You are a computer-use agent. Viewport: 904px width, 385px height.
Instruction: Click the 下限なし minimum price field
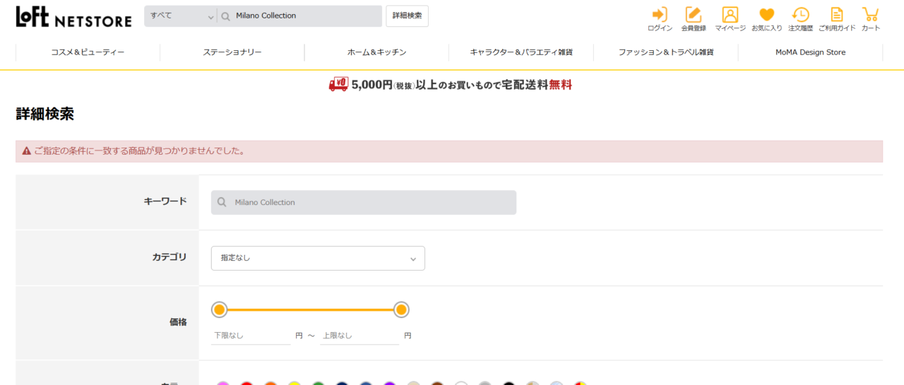[x=251, y=336]
